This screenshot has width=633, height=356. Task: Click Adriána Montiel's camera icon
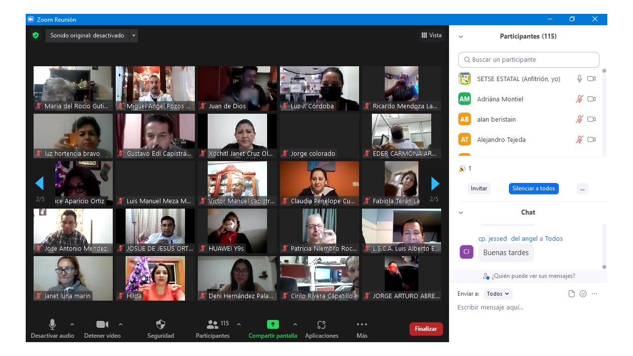click(591, 99)
